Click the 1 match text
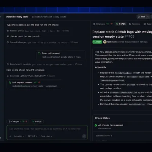152x152 pixels. 51,76
